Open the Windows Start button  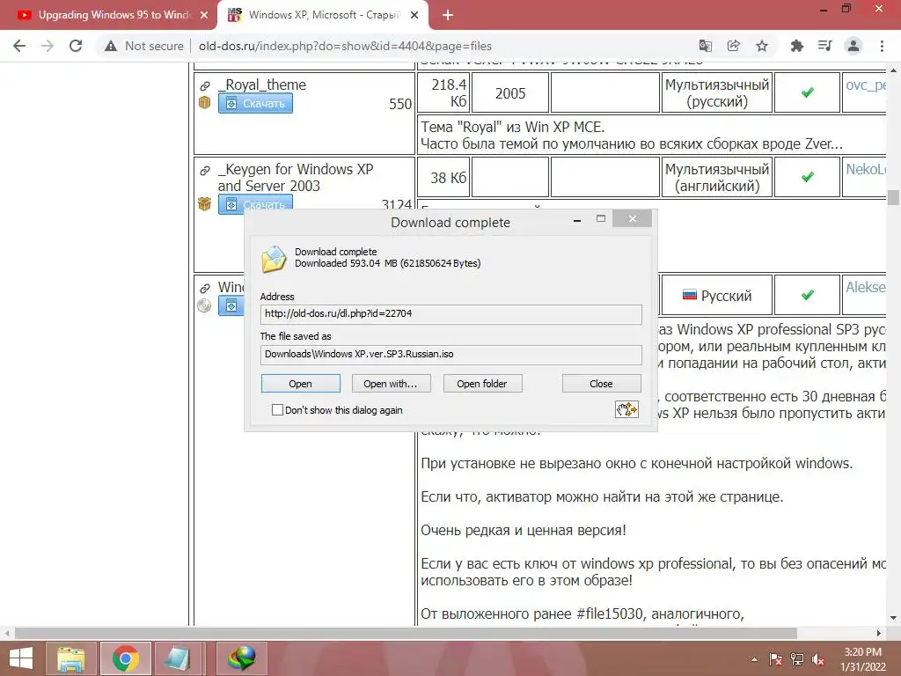(21, 658)
